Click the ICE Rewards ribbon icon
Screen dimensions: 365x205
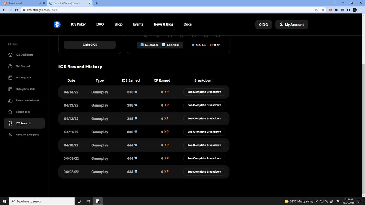(x=10, y=123)
